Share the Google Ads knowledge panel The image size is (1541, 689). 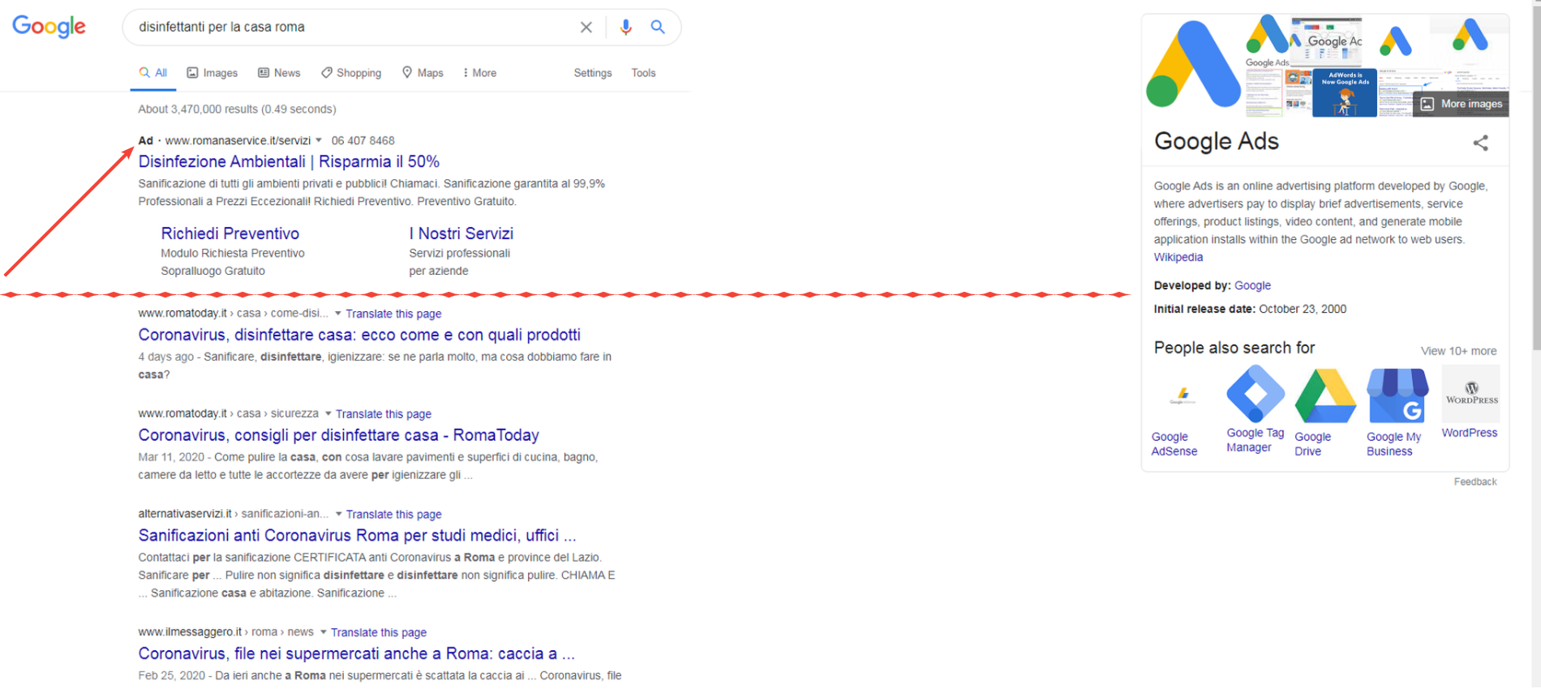1481,143
